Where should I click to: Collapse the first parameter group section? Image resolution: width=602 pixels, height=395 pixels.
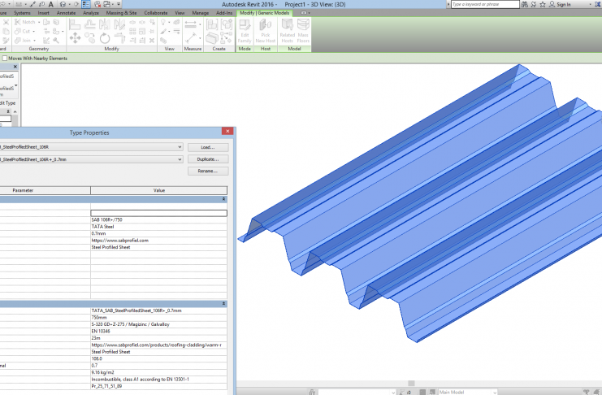[x=224, y=198]
